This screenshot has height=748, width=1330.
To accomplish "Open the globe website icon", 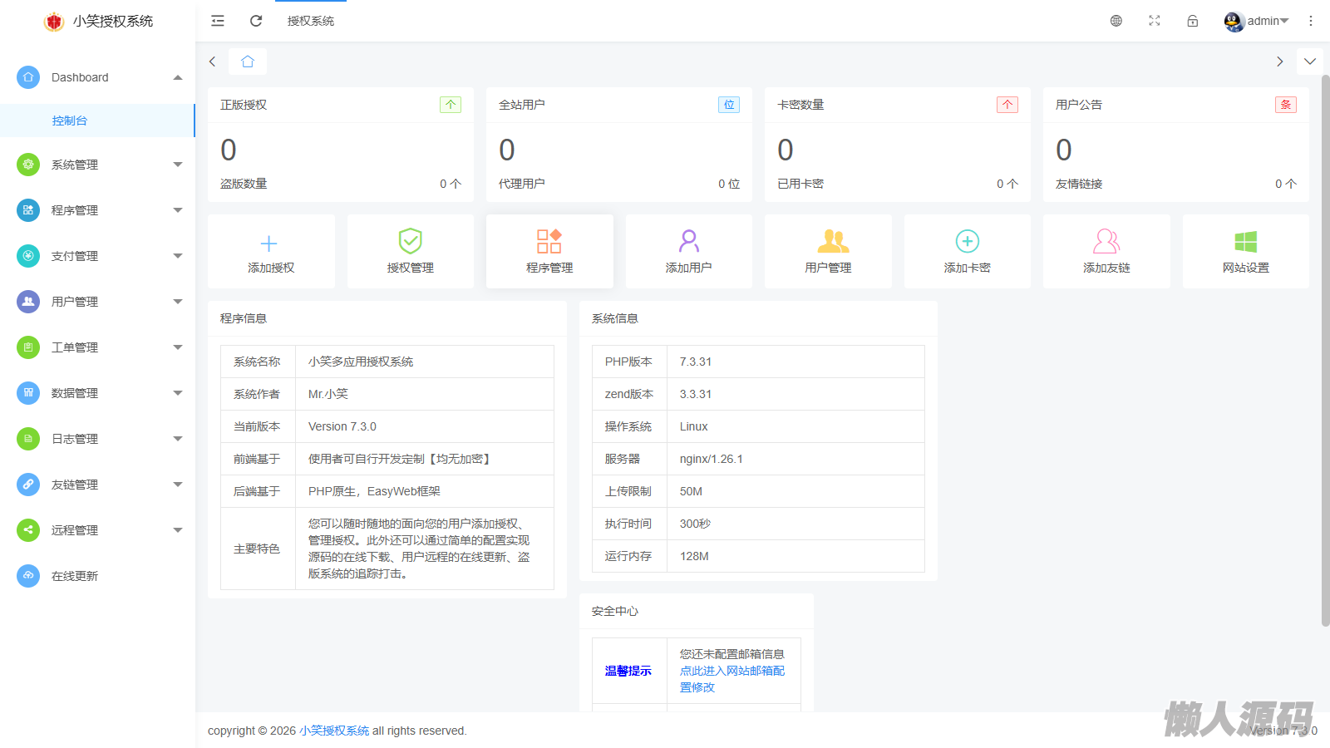I will click(x=1116, y=21).
